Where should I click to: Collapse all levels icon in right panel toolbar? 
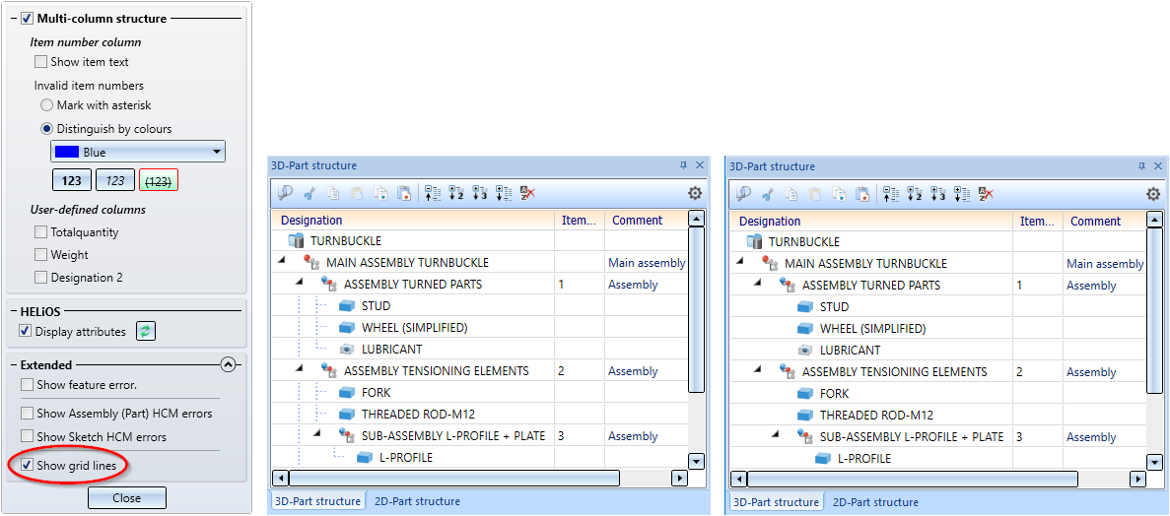point(891,194)
